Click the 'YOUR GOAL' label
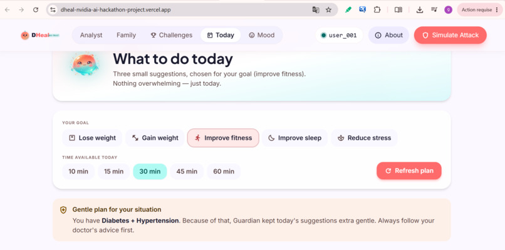The height and width of the screenshot is (250, 505). 75,123
